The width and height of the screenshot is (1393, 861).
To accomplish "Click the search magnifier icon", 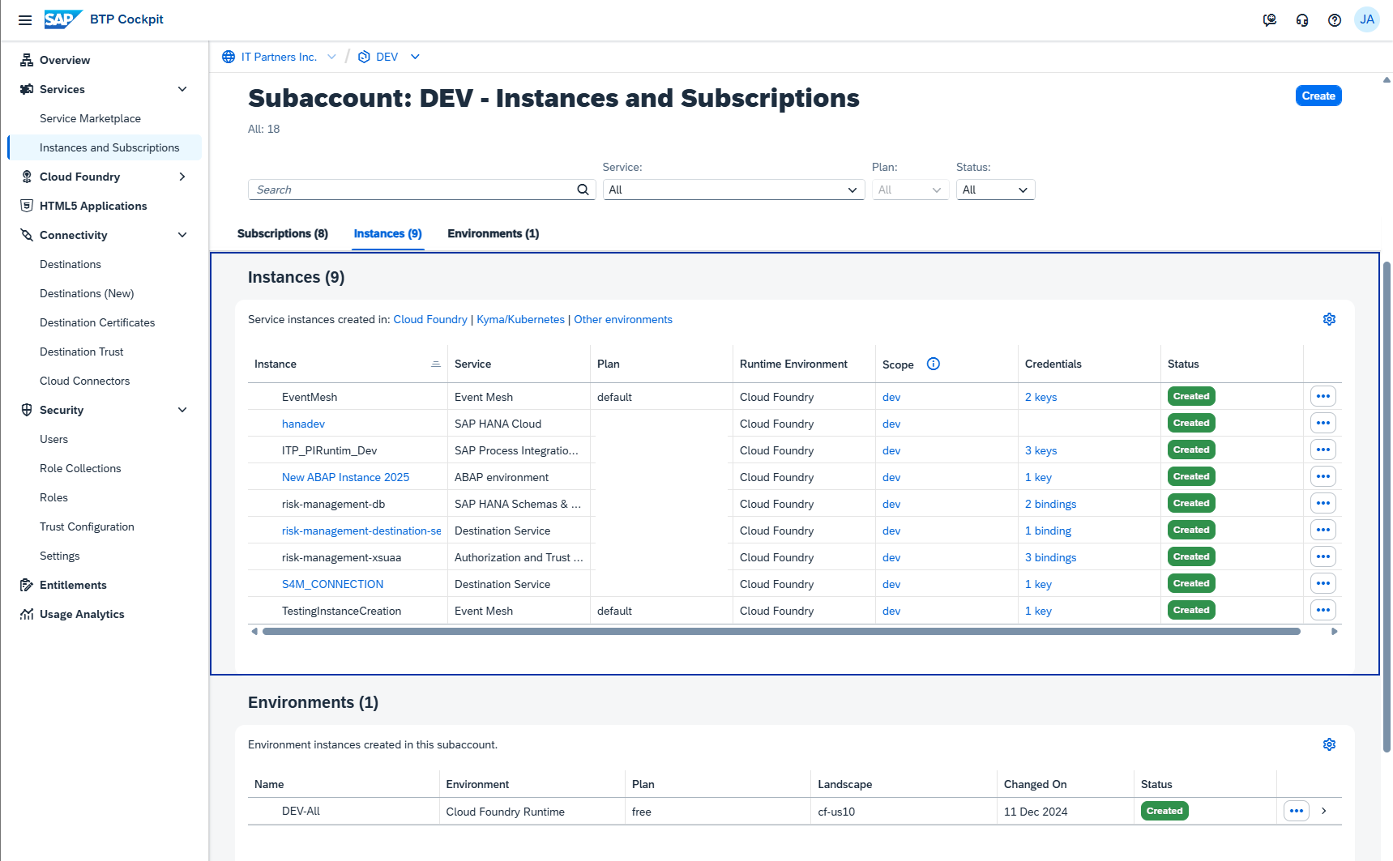I will pyautogui.click(x=583, y=190).
